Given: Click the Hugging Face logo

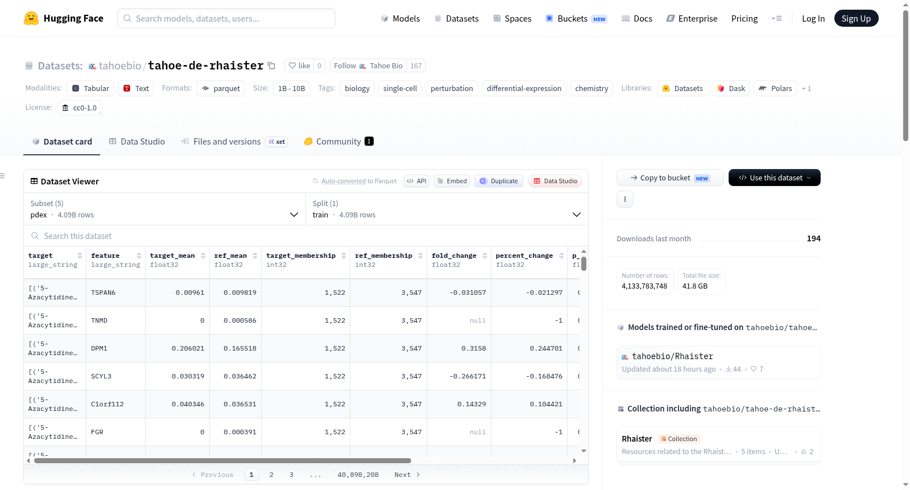Looking at the screenshot, I should (x=64, y=18).
